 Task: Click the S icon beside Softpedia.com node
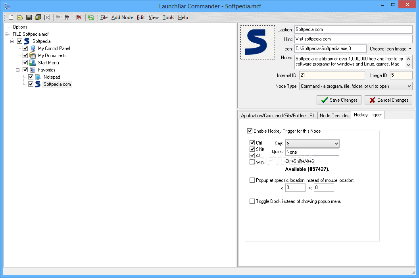click(x=38, y=84)
